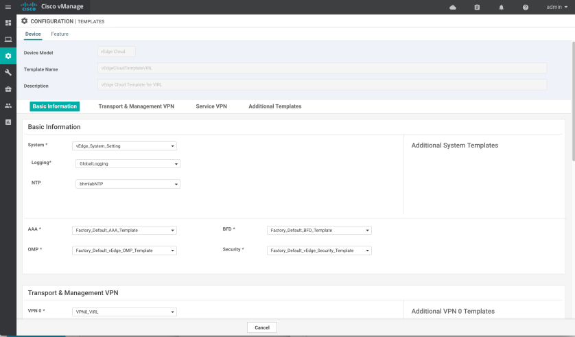Open the Monitor laptop icon in sidebar
Image resolution: width=575 pixels, height=337 pixels.
click(8, 39)
